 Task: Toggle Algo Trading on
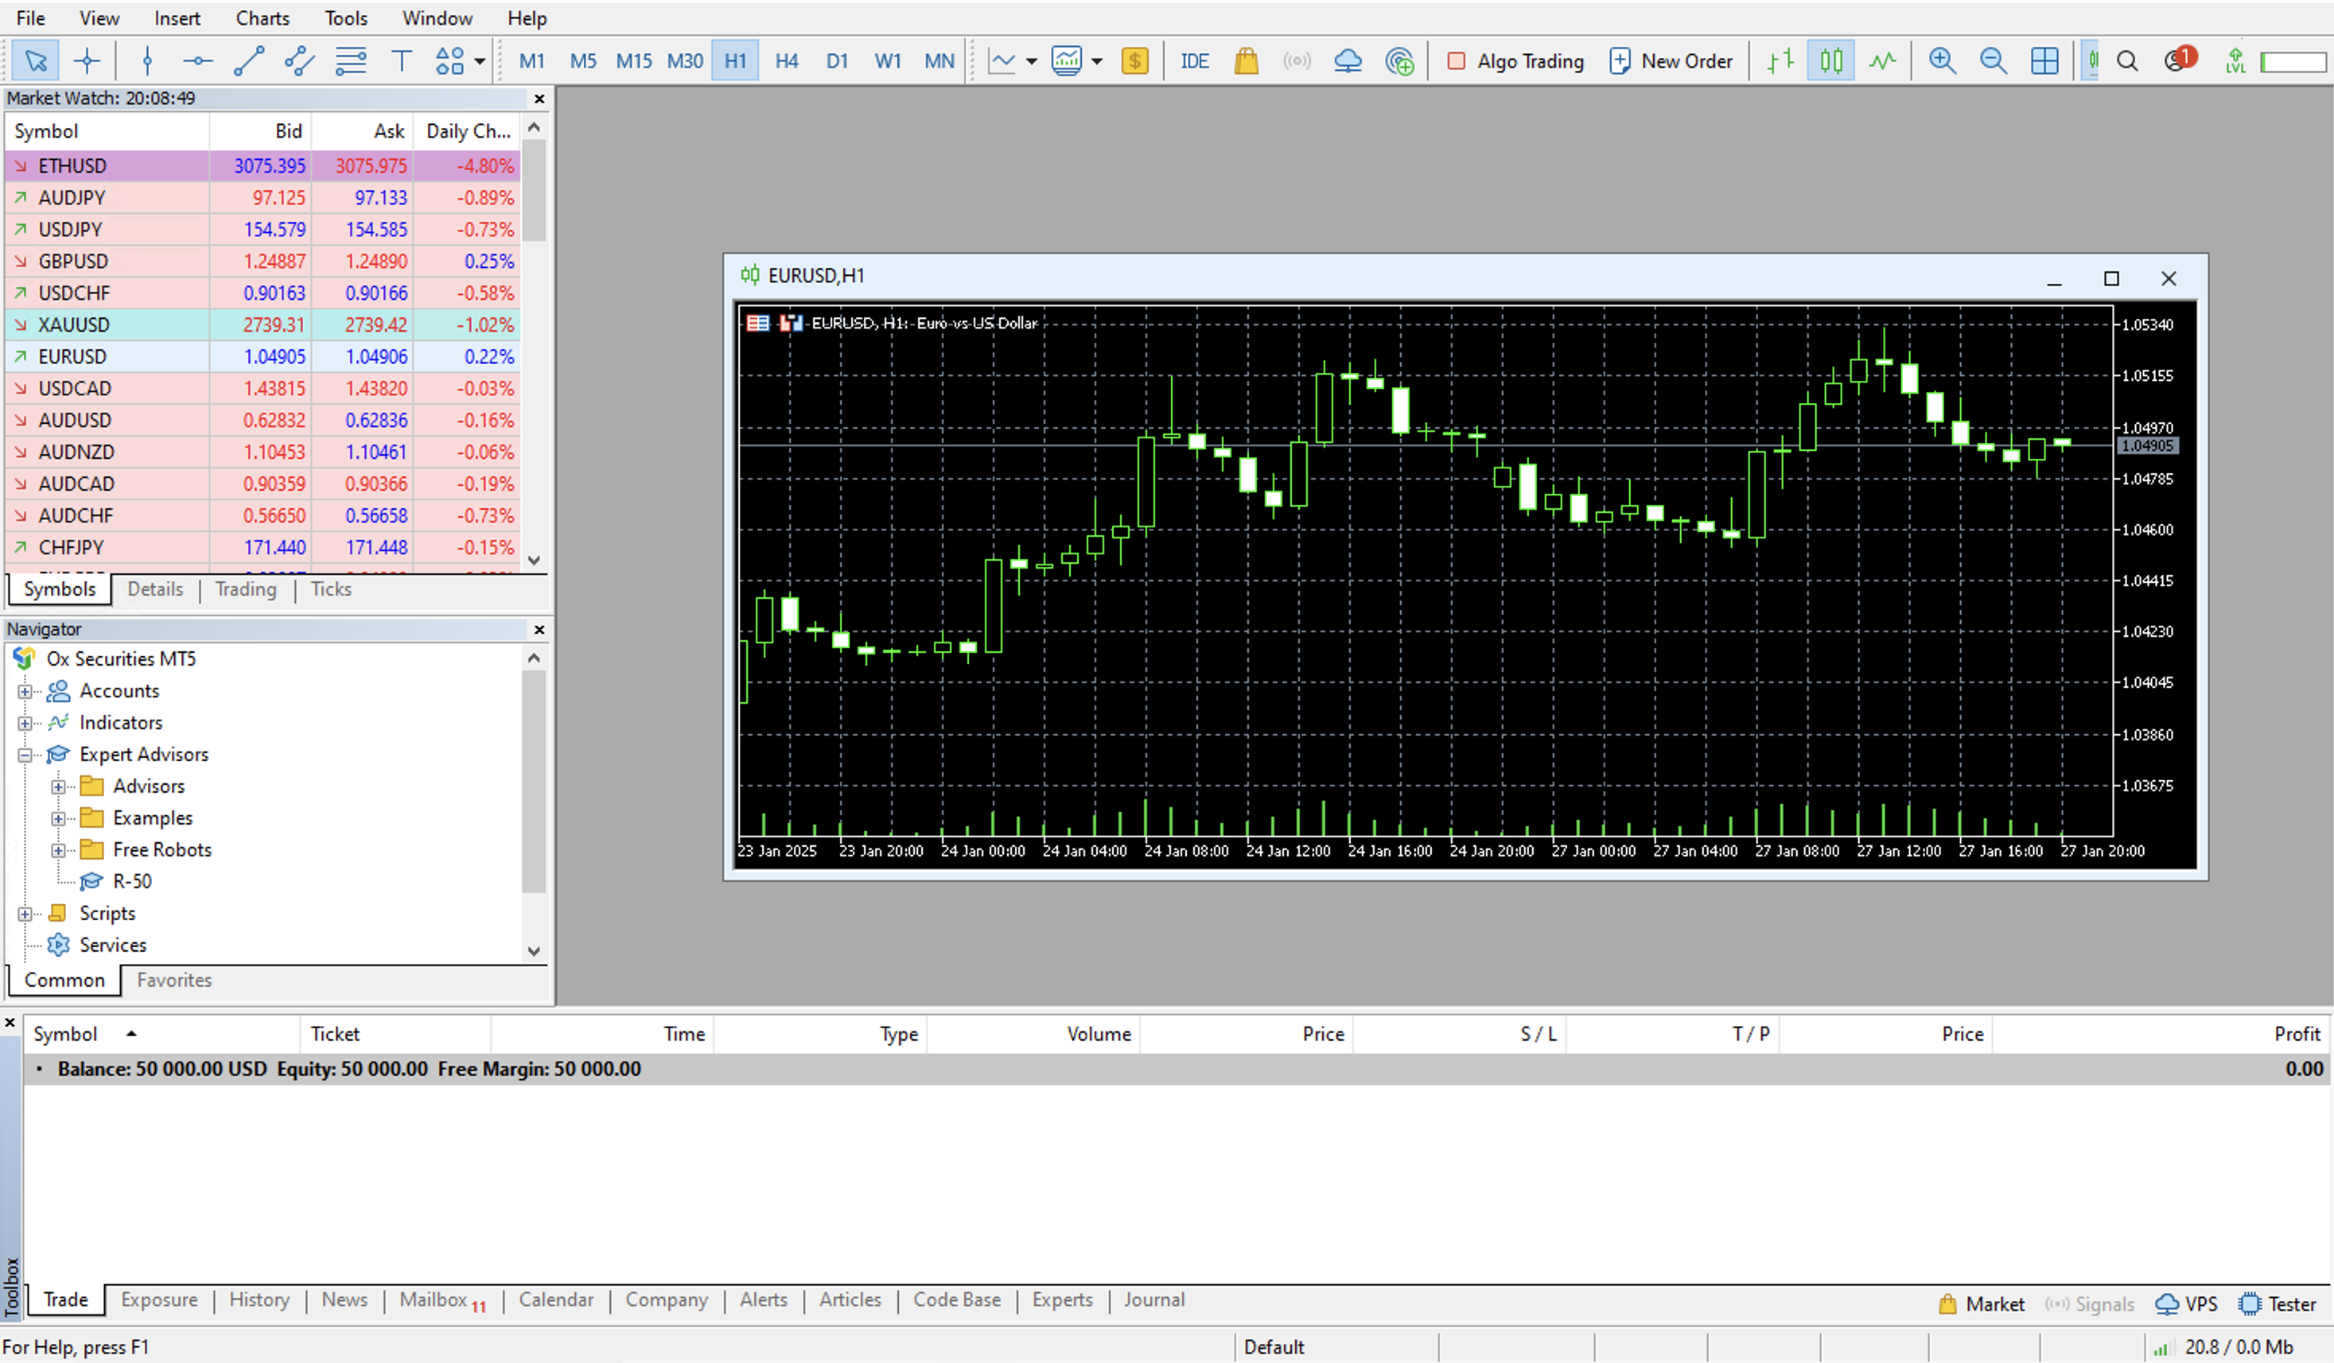point(1515,61)
